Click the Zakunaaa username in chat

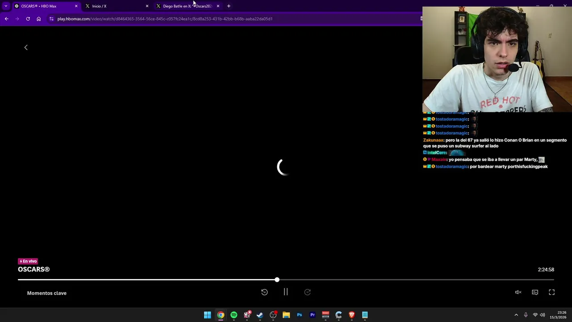pyautogui.click(x=433, y=140)
